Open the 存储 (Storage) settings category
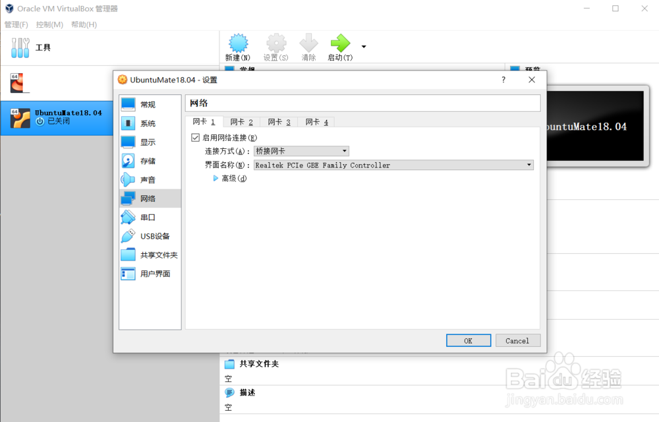The height and width of the screenshot is (422, 659). click(x=150, y=161)
